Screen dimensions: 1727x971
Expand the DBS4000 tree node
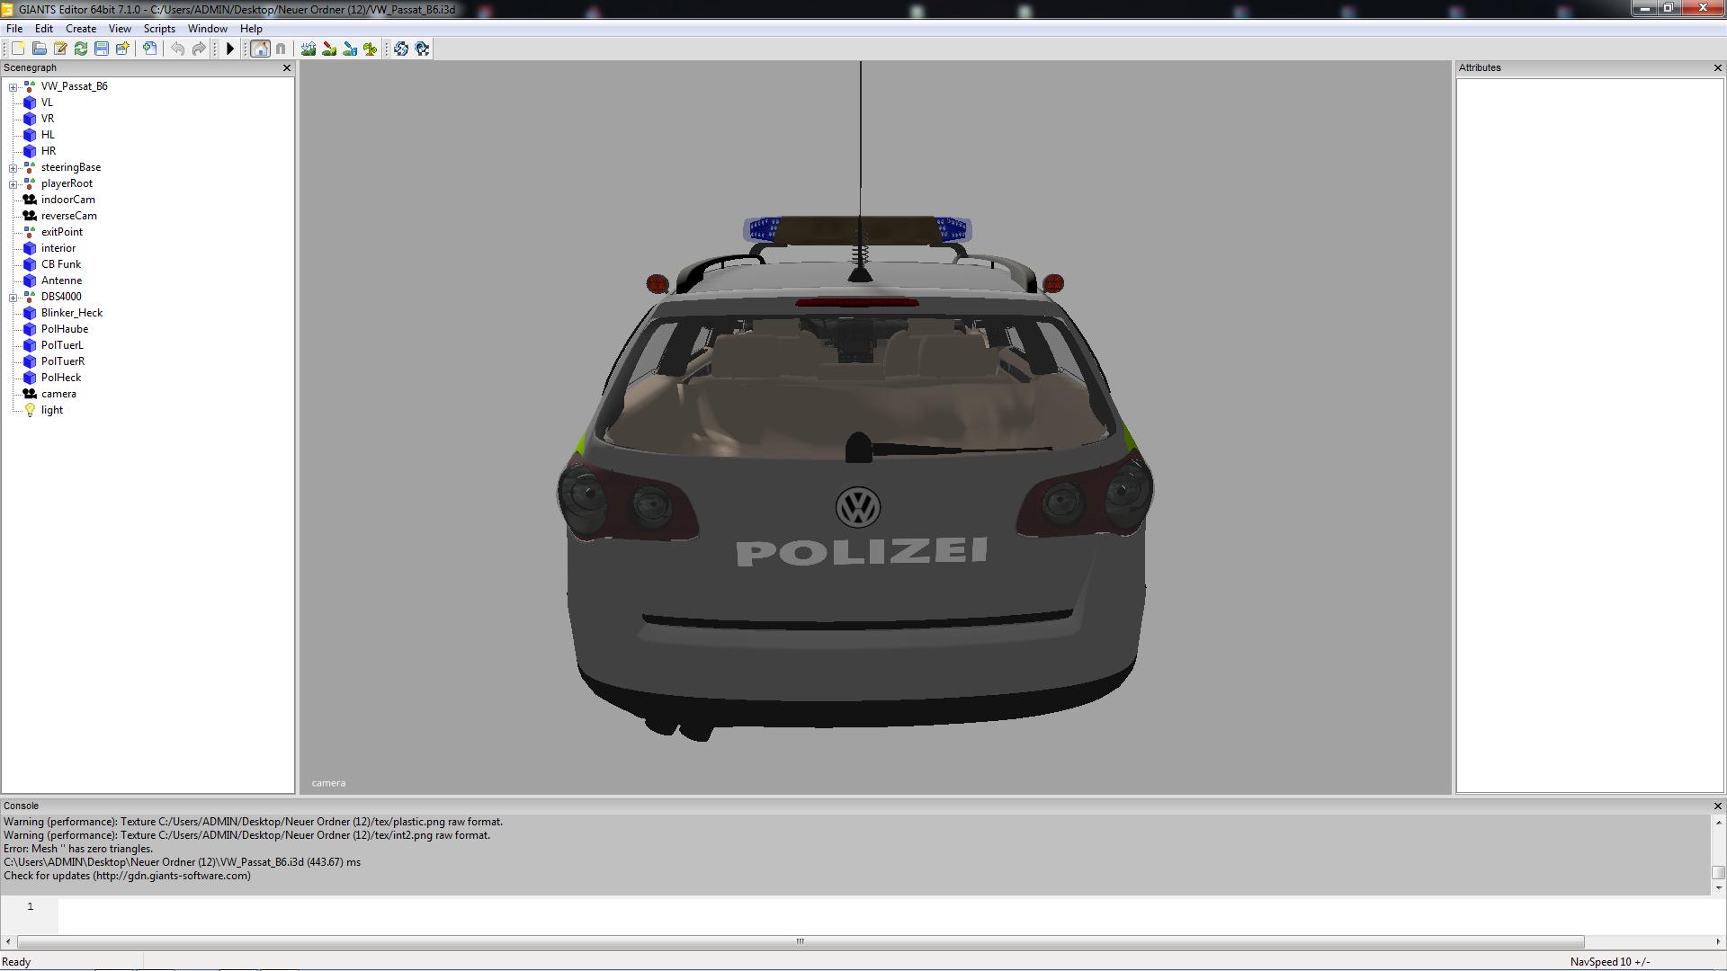13,298
